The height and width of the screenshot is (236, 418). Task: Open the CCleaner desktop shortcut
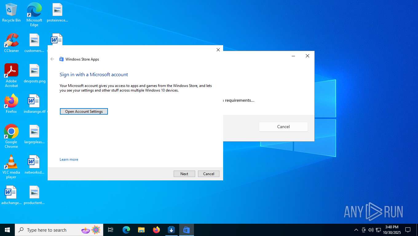11,43
